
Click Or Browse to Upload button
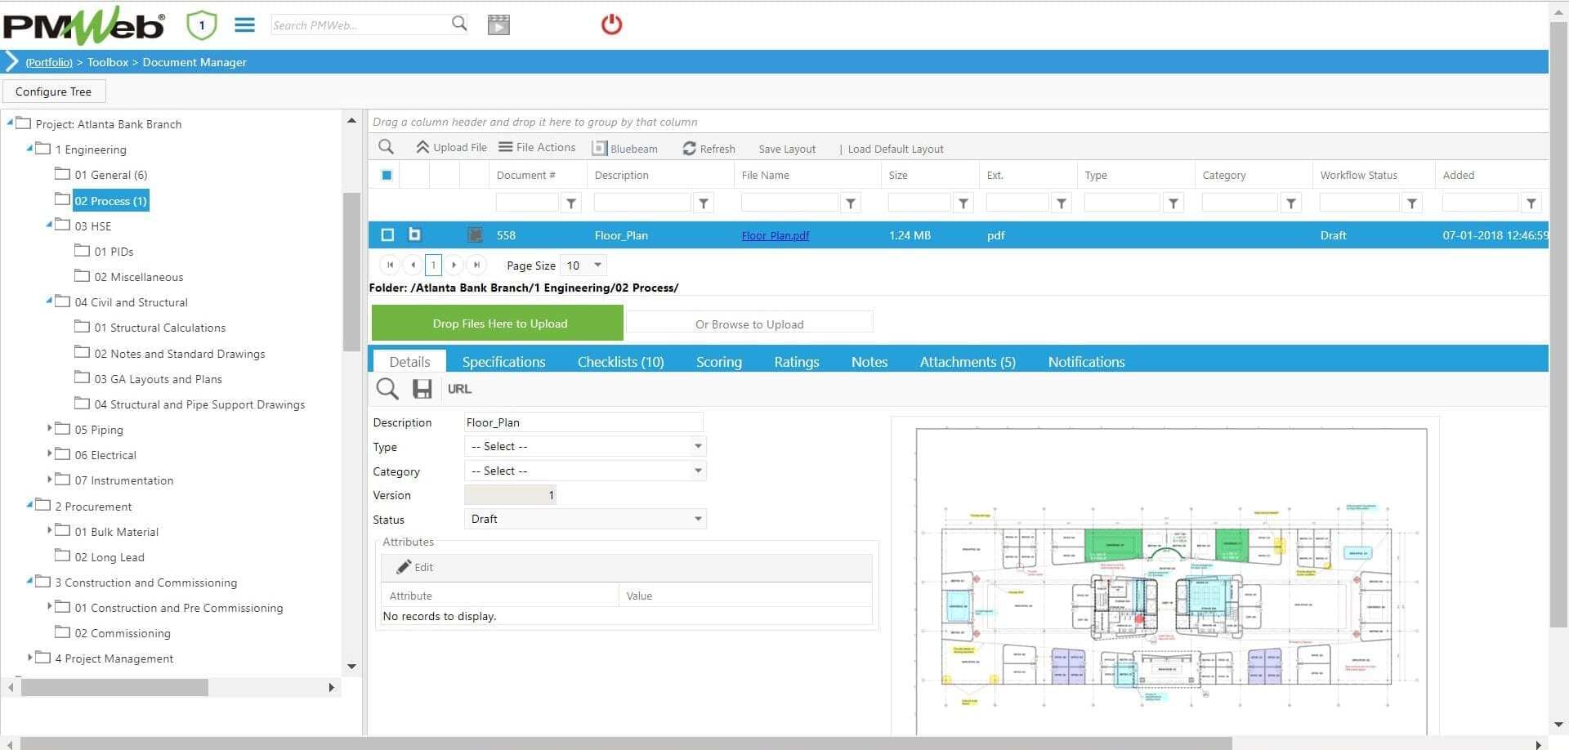(749, 324)
